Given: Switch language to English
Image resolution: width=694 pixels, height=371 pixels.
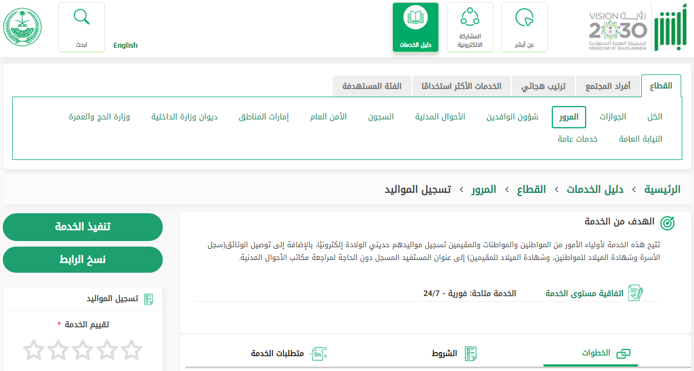Looking at the screenshot, I should (125, 46).
